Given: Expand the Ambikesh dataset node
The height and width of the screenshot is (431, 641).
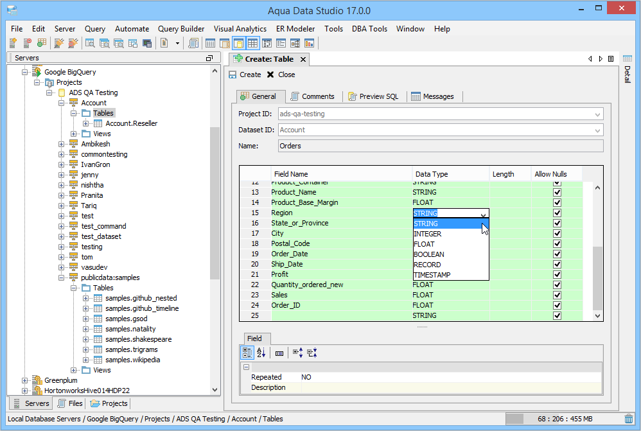Looking at the screenshot, I should [x=61, y=144].
